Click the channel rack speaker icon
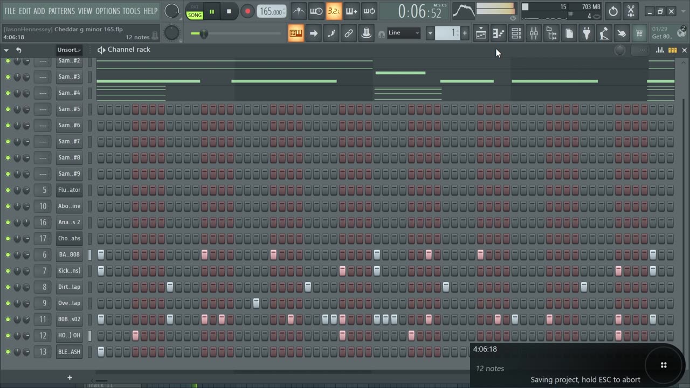Image resolution: width=690 pixels, height=388 pixels. click(101, 50)
